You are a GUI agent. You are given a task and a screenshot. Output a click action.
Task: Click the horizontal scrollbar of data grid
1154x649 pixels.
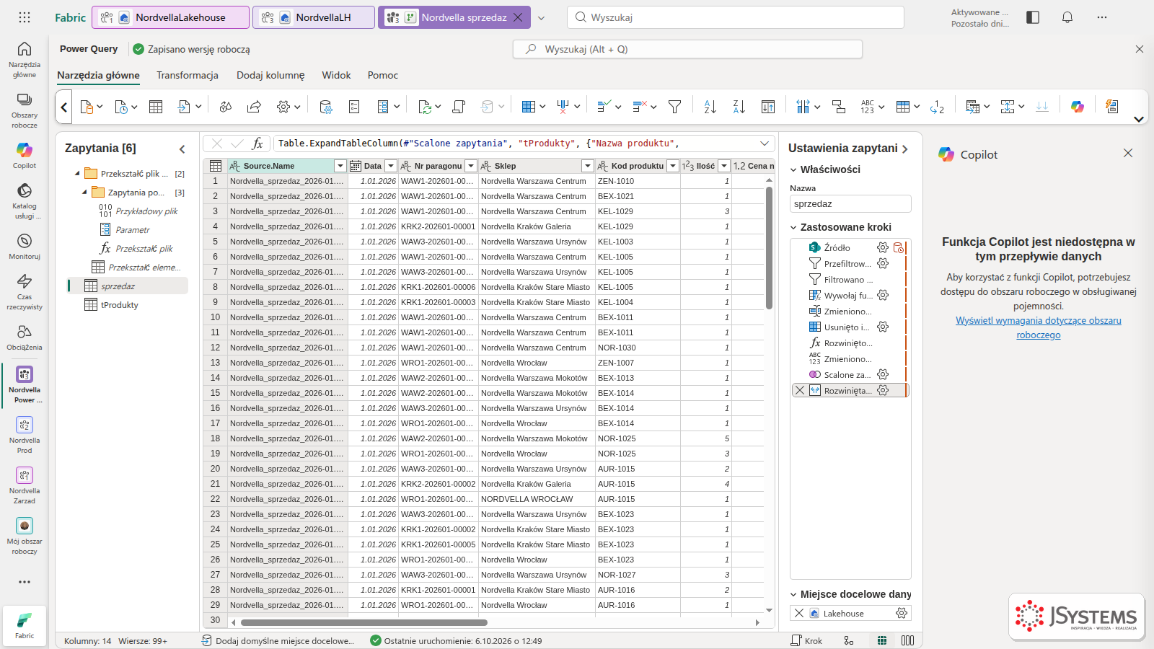[364, 622]
